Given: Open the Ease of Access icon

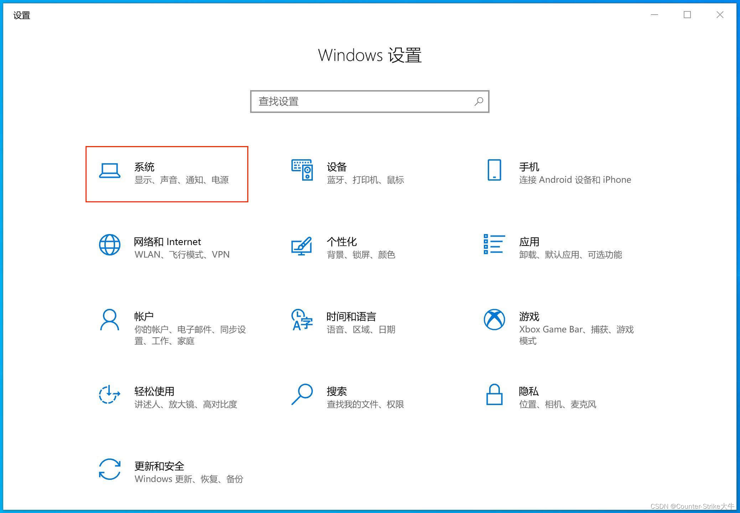Looking at the screenshot, I should (109, 394).
